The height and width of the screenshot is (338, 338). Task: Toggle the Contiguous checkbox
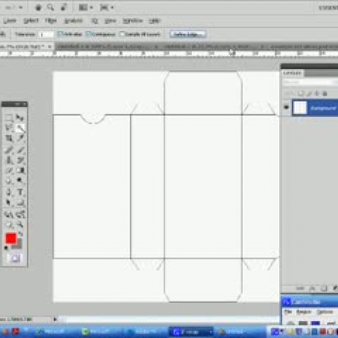(x=89, y=34)
